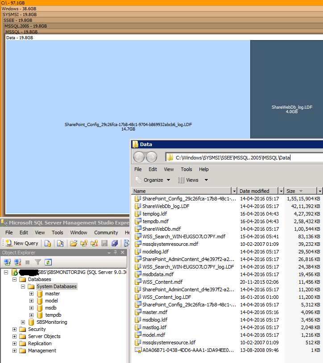Open the Object Explorer window position dropdown
Screen dimensions: 323x363
pos(109,253)
